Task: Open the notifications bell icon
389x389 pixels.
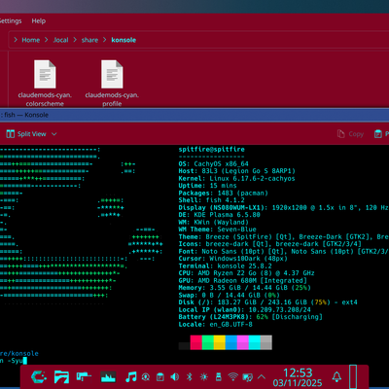Action: 336,376
